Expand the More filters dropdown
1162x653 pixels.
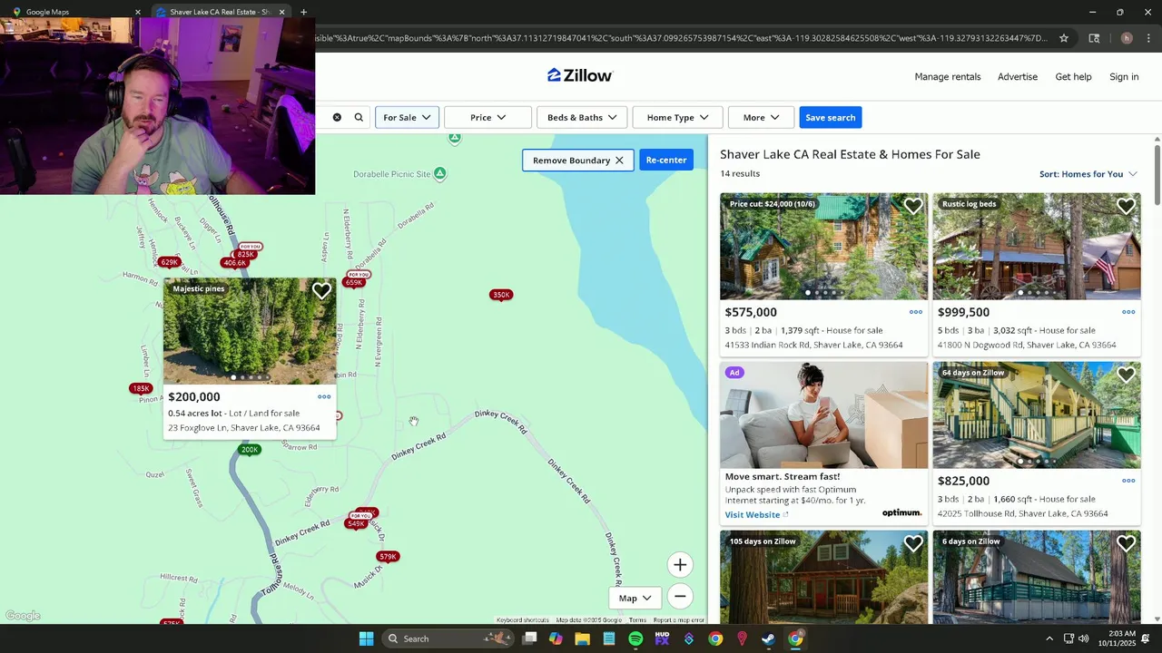pyautogui.click(x=761, y=117)
